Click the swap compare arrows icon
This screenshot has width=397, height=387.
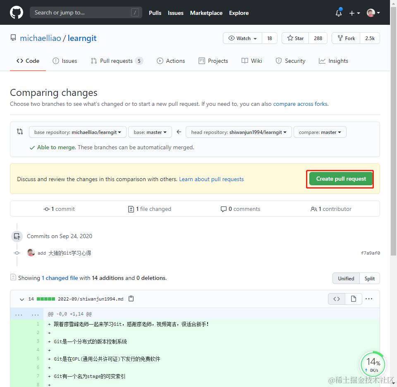[x=20, y=131]
